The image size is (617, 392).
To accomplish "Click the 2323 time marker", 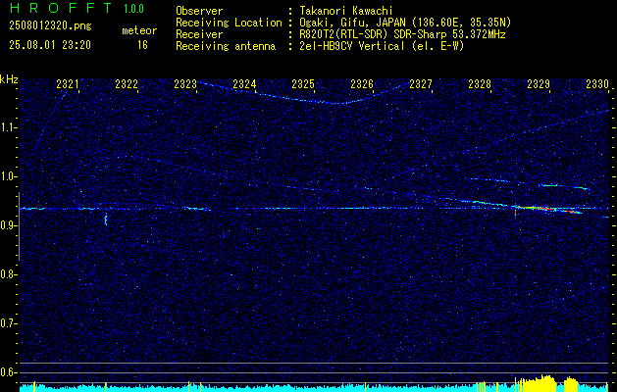I will [x=185, y=84].
